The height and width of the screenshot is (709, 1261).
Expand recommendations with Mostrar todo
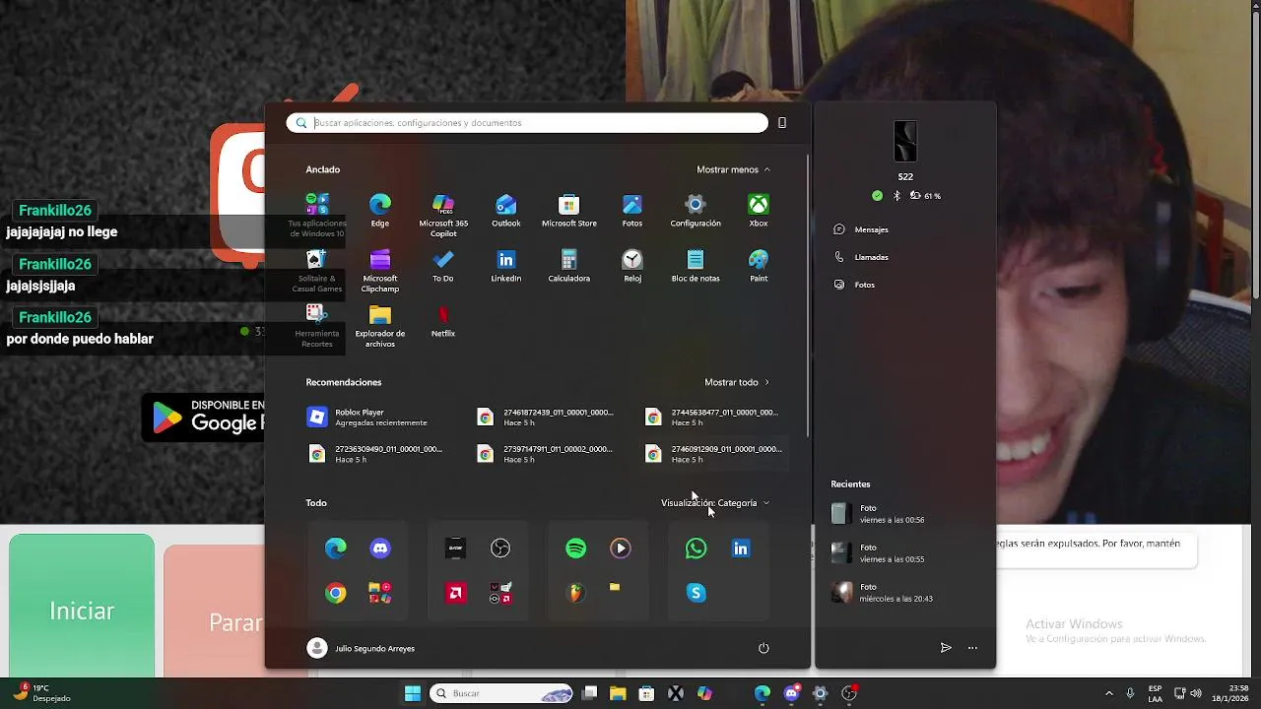pyautogui.click(x=737, y=382)
